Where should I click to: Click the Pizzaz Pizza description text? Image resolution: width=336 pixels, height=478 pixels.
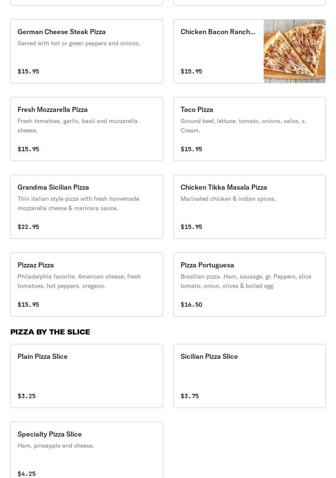(x=79, y=281)
